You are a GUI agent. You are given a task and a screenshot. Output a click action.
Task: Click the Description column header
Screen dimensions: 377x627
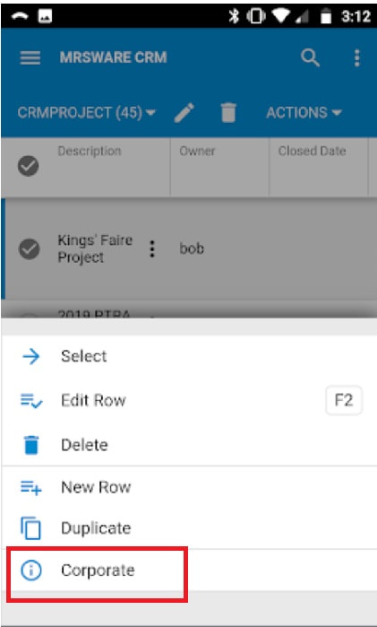tap(90, 152)
